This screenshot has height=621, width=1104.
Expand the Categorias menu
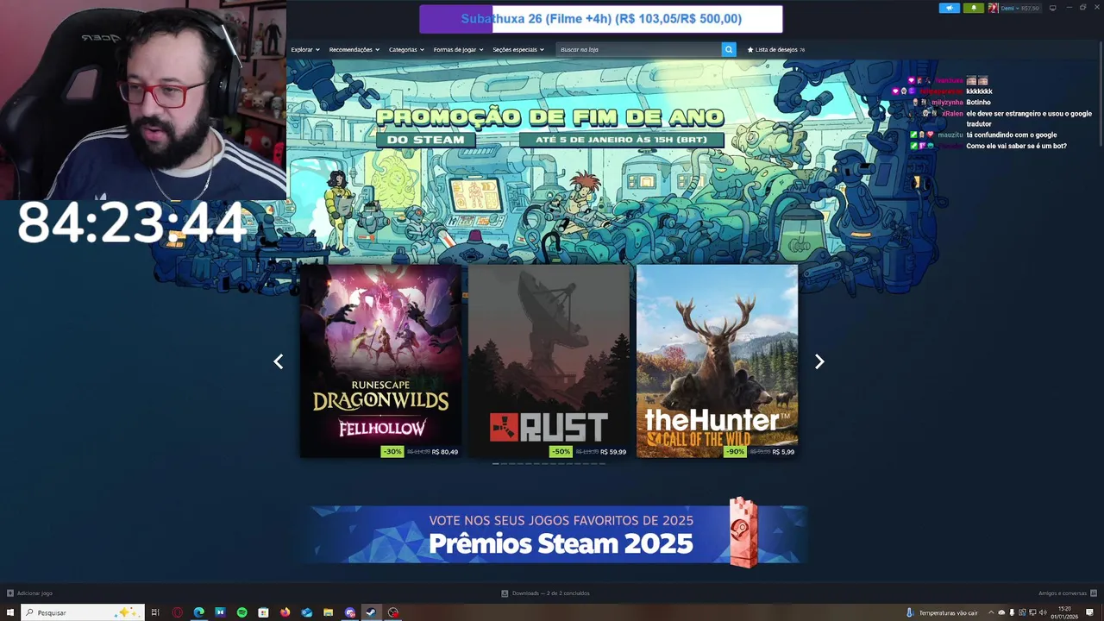pyautogui.click(x=406, y=49)
